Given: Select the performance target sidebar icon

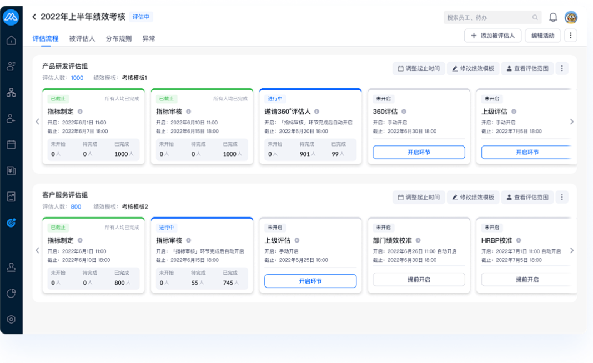Looking at the screenshot, I should coord(11,223).
